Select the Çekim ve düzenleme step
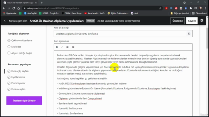Image resolution: width=209 pixels, height=117 pixels. [20, 40]
